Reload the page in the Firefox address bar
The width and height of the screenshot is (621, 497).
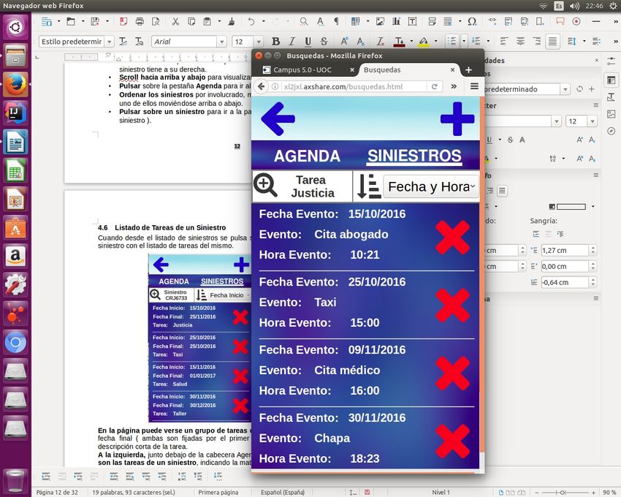click(x=435, y=86)
